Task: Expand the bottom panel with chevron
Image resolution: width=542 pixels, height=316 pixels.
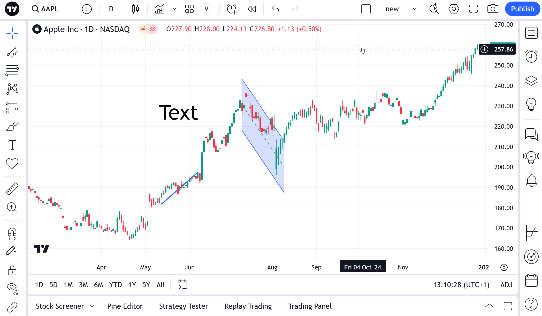Action: click(x=489, y=306)
